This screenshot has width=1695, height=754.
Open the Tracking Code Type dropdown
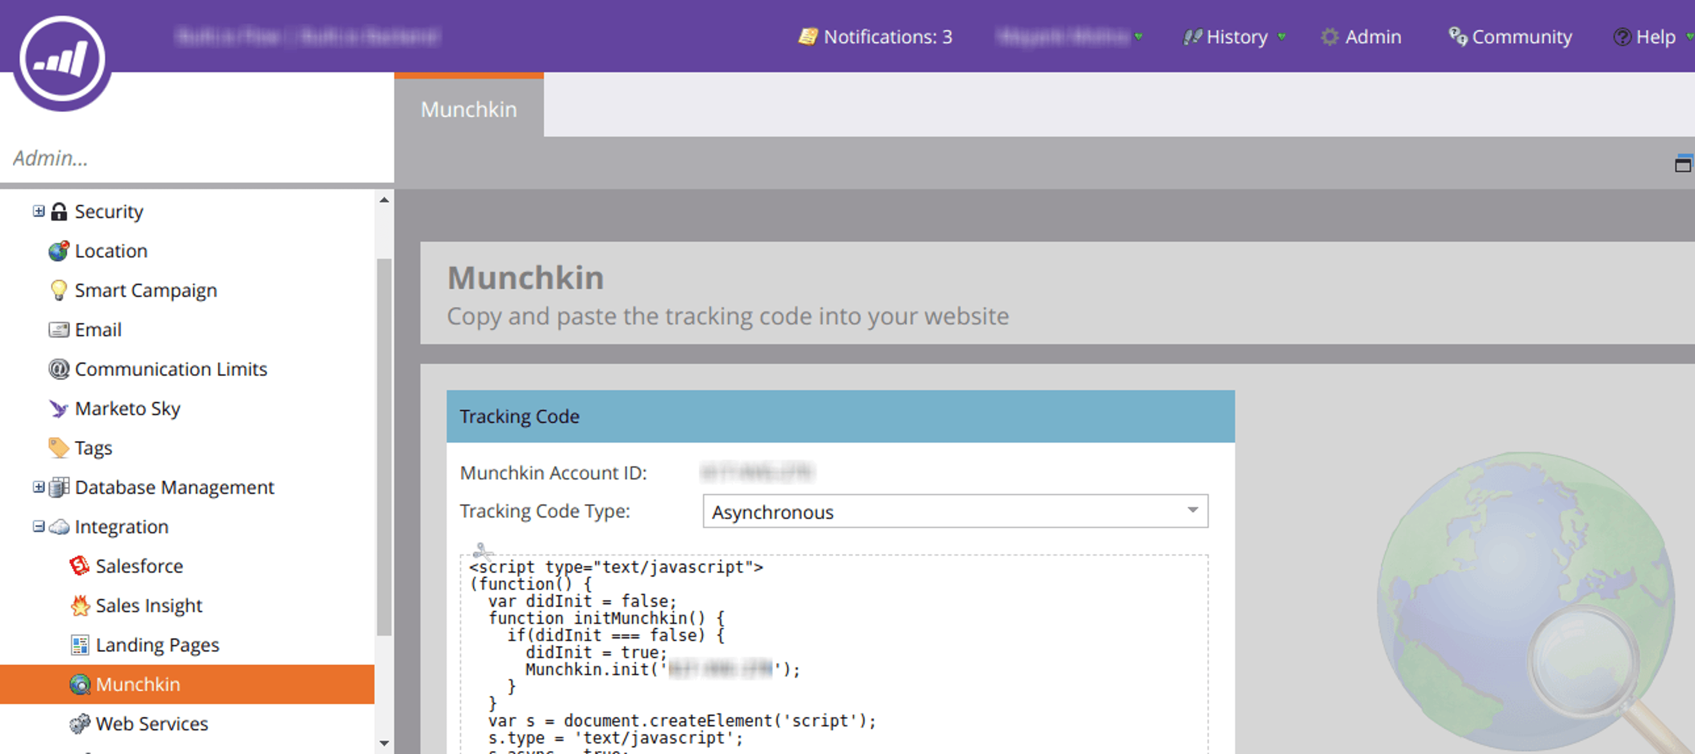click(x=955, y=511)
